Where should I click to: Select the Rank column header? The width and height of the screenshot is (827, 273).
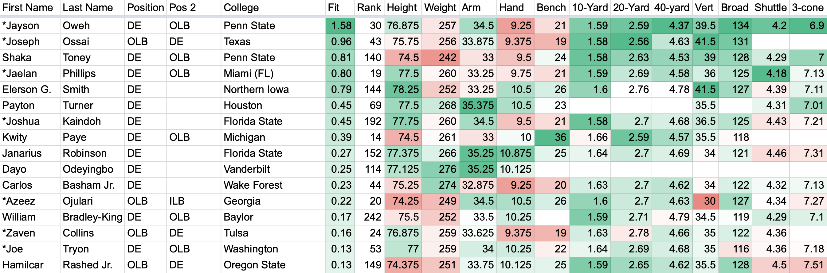coord(369,8)
